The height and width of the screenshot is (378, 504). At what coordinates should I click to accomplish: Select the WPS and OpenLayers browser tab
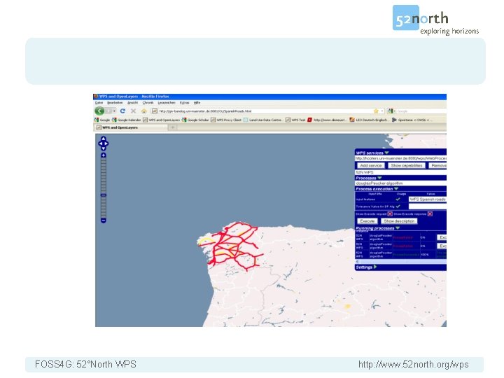[x=131, y=127]
